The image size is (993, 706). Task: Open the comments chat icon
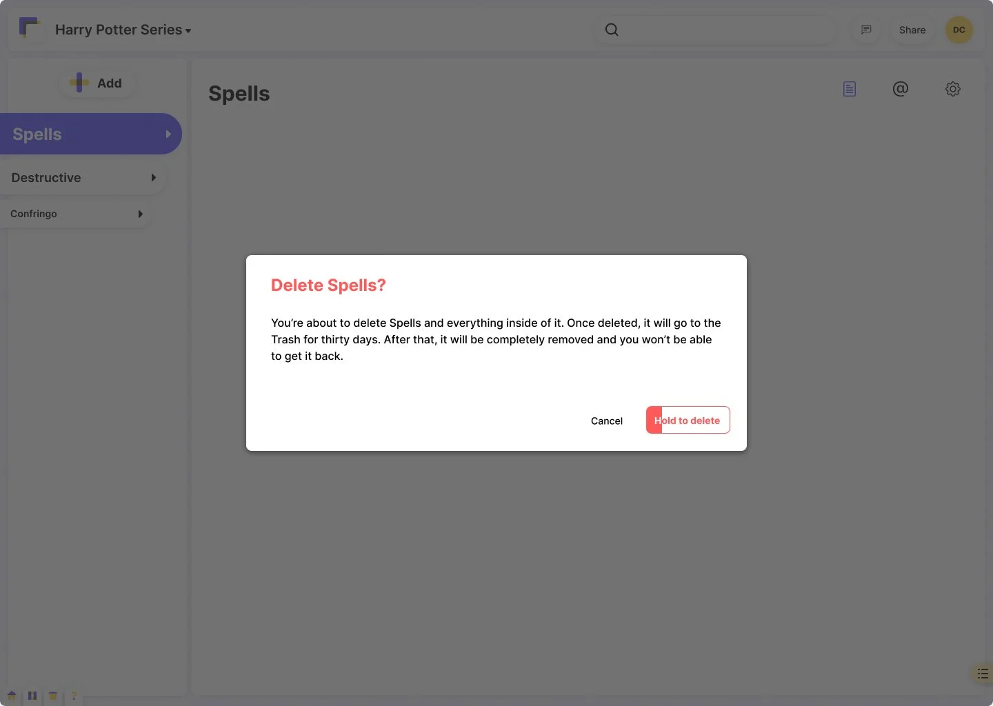(x=866, y=30)
